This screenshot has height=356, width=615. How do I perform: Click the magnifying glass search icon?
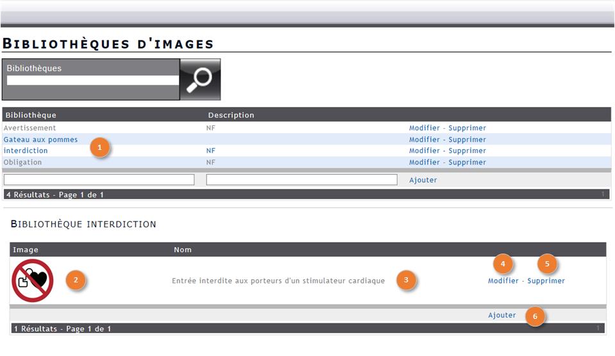[200, 79]
